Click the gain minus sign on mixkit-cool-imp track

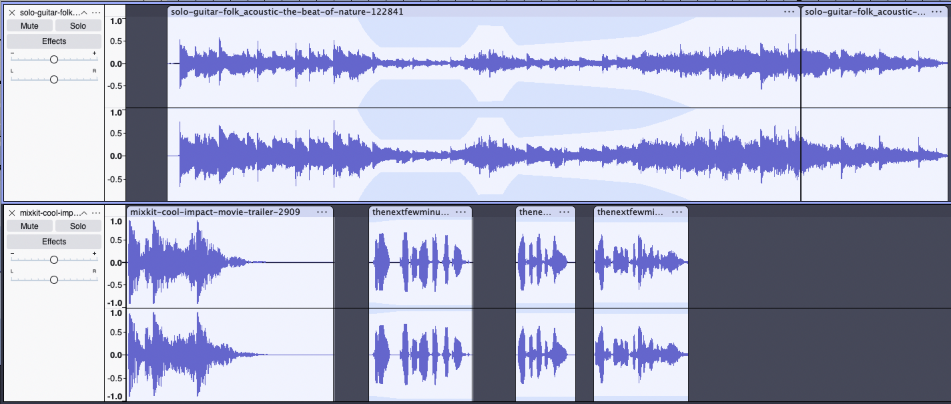(x=13, y=253)
